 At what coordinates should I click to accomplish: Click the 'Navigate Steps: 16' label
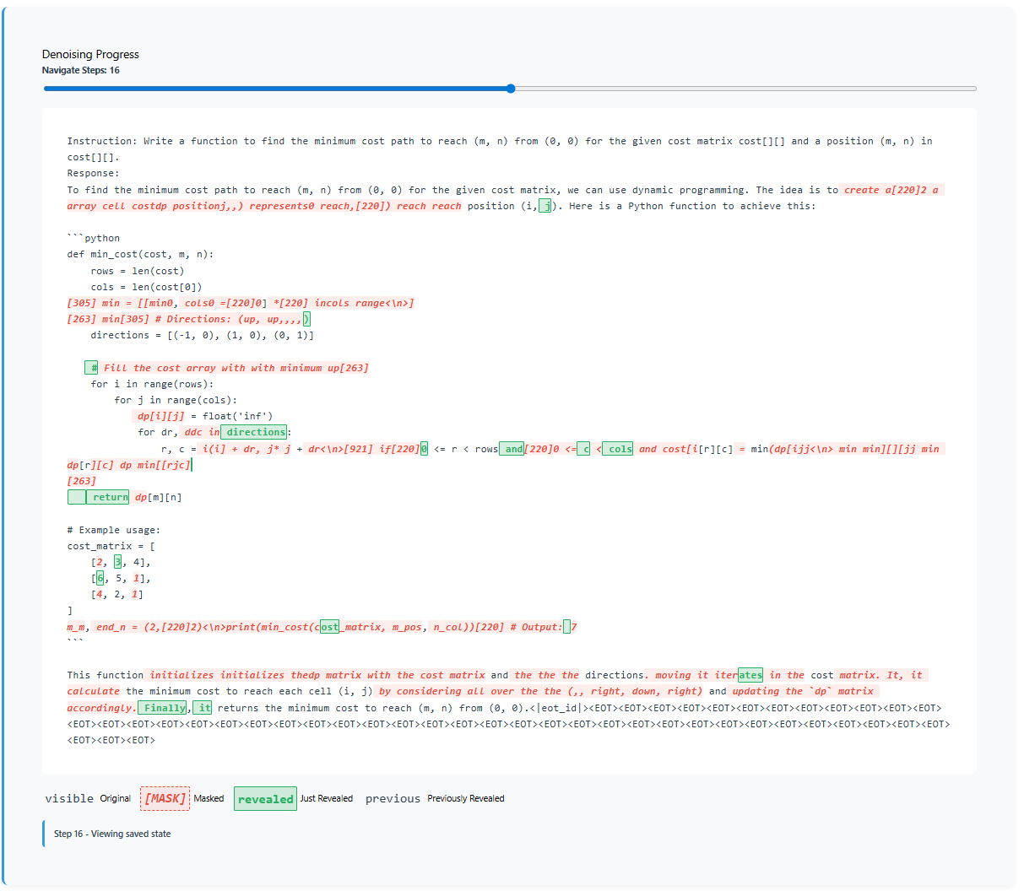[x=81, y=70]
